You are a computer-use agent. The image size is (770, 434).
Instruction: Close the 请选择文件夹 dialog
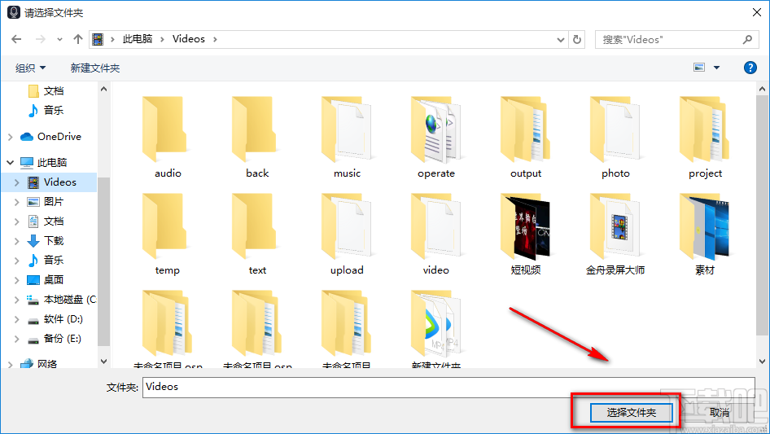click(x=757, y=12)
